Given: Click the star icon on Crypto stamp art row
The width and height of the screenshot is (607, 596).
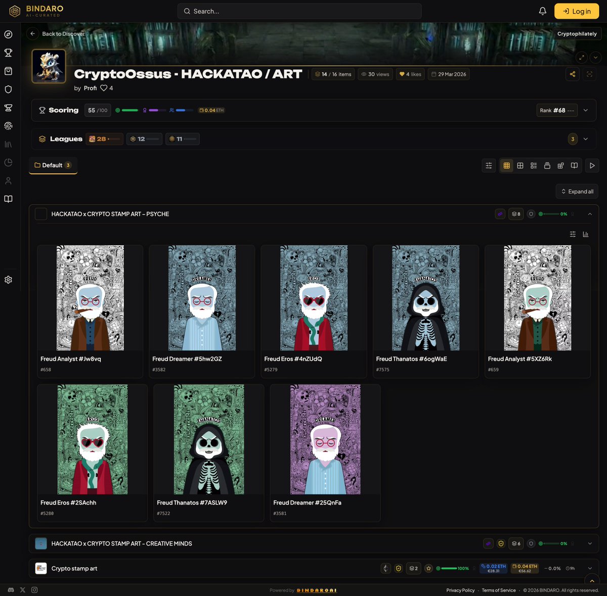Looking at the screenshot, I should [428, 568].
